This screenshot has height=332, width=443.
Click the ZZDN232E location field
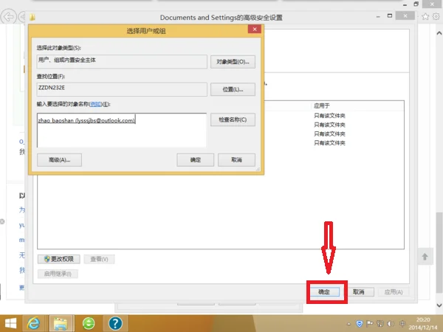tap(122, 89)
